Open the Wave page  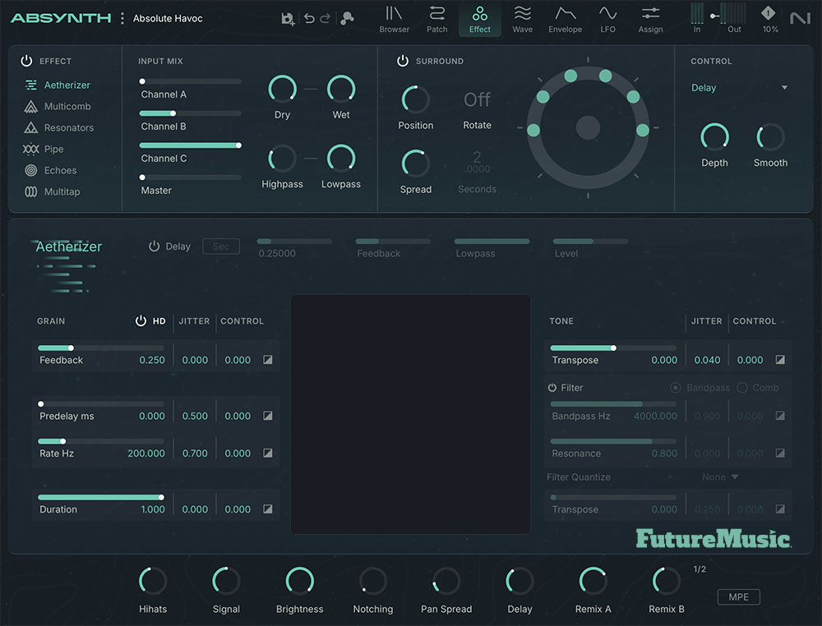click(x=522, y=20)
